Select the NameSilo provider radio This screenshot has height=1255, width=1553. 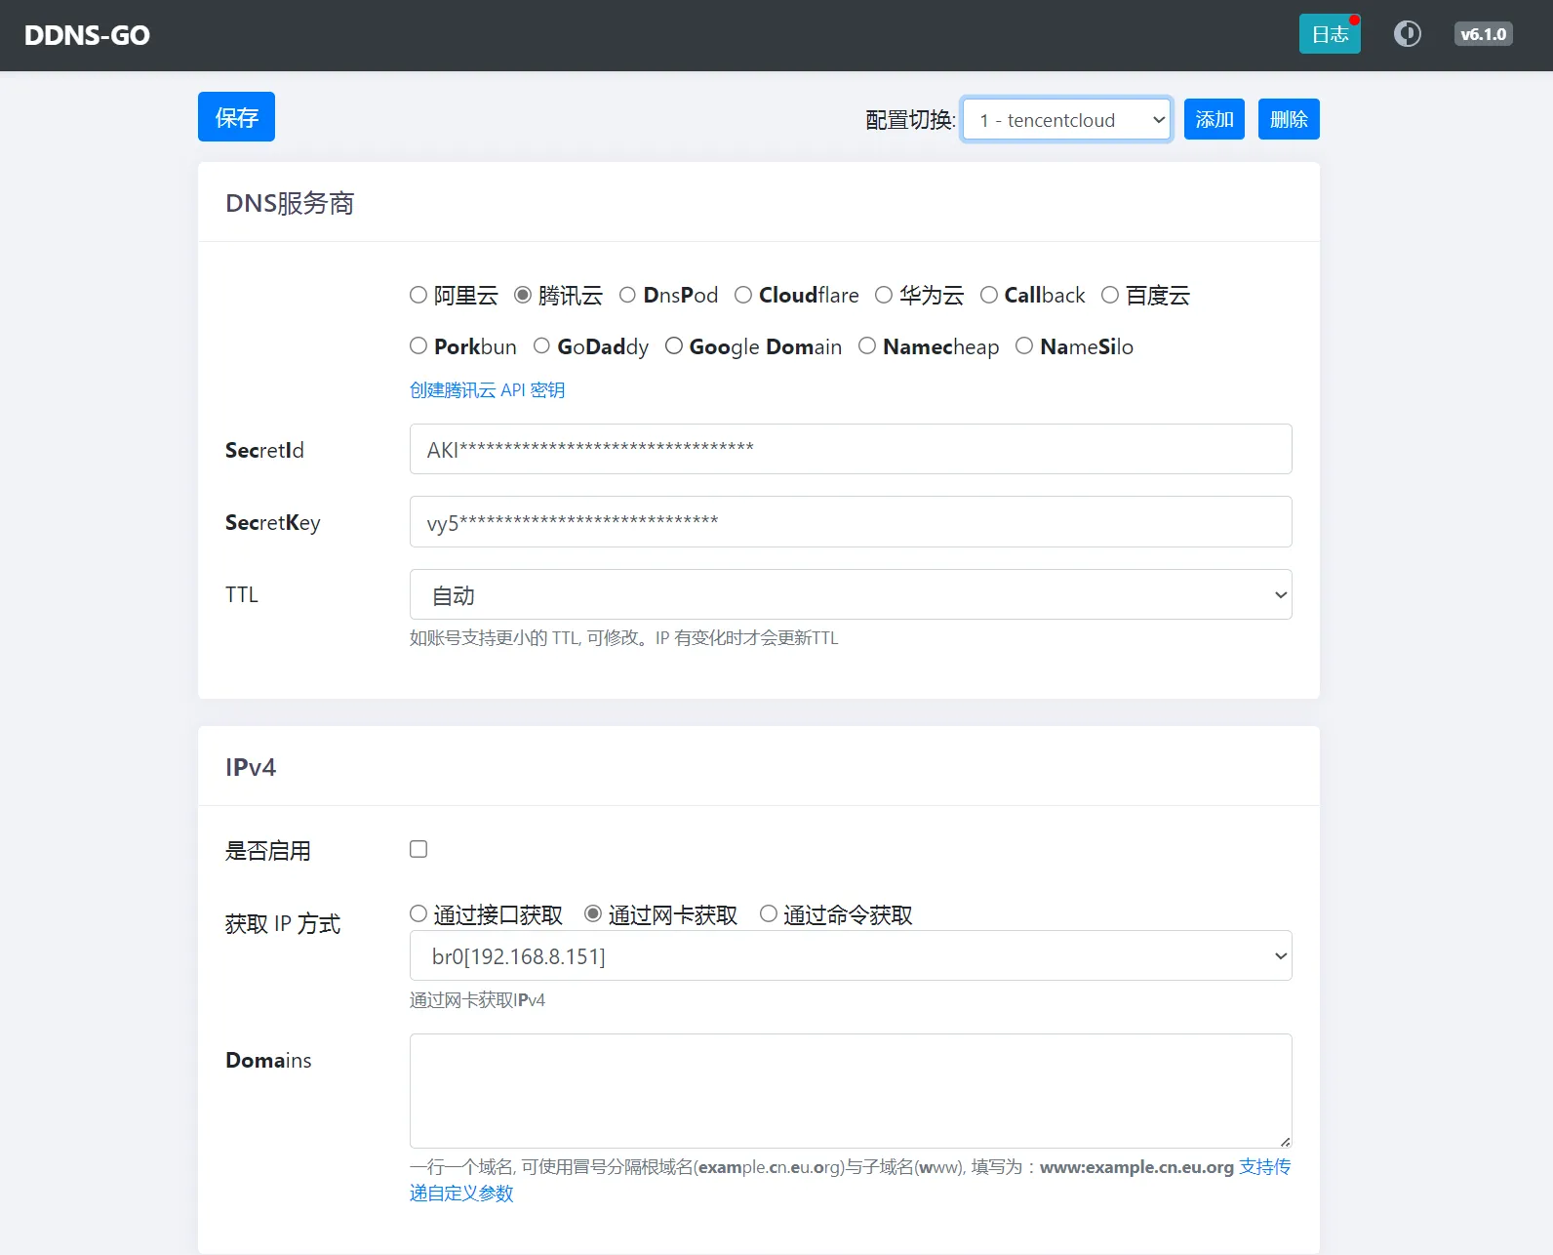click(x=1024, y=345)
